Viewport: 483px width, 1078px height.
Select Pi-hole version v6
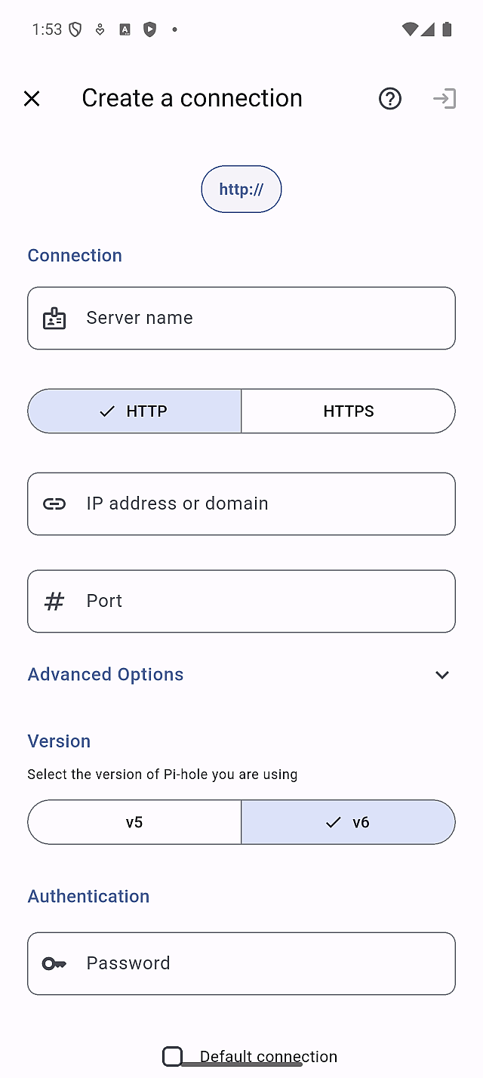(348, 822)
